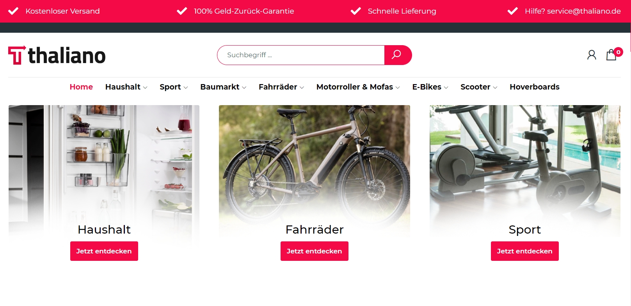631x306 pixels.
Task: Open the shopping bag cart icon
Action: pos(611,55)
